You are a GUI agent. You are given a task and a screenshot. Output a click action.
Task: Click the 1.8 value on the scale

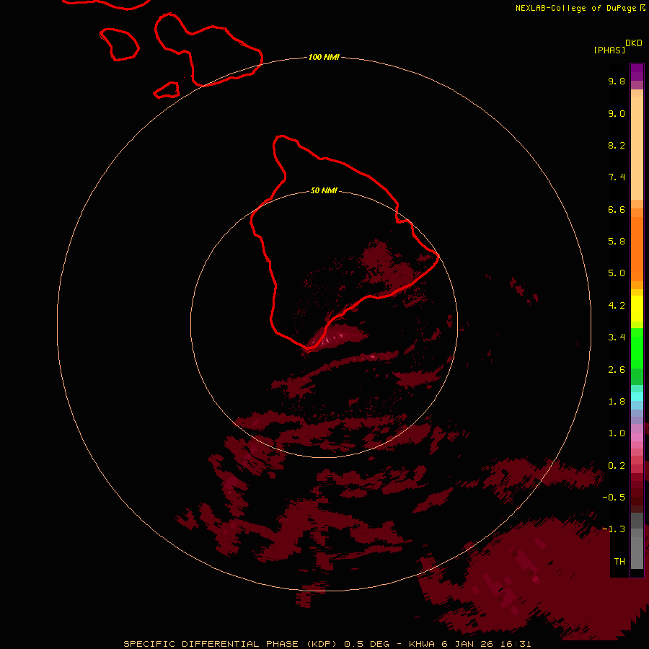617,402
